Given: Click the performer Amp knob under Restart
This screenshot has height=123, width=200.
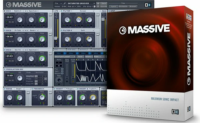Looking at the screenshot, I should click(x=59, y=80).
